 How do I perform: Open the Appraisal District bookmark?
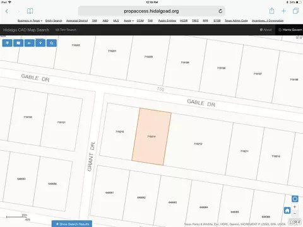[x=77, y=21]
